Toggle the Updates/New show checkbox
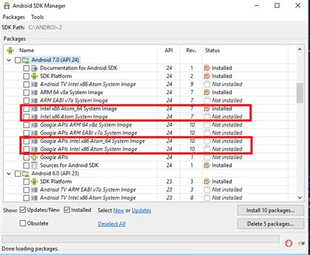 (23, 210)
